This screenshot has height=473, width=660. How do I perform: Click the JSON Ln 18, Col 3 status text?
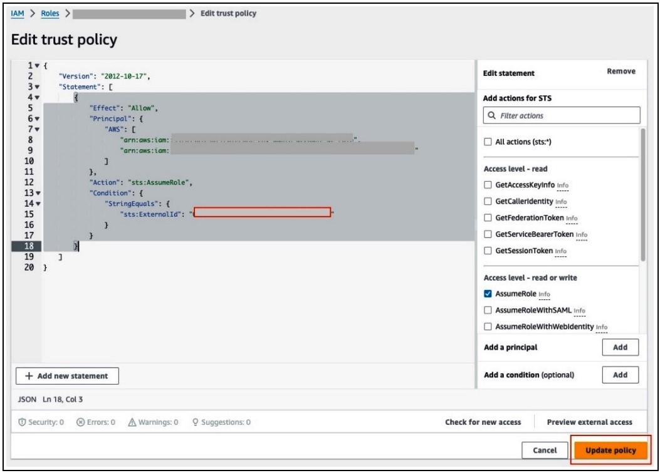coord(50,399)
